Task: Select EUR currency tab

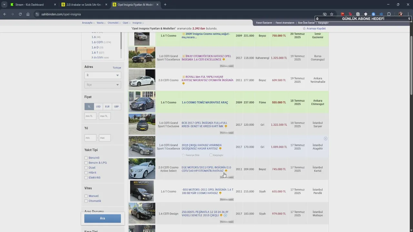Action: pos(107,107)
